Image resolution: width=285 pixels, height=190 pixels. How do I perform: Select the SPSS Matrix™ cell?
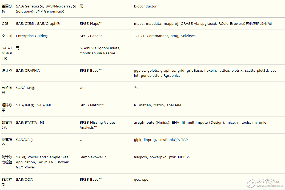[92, 105]
